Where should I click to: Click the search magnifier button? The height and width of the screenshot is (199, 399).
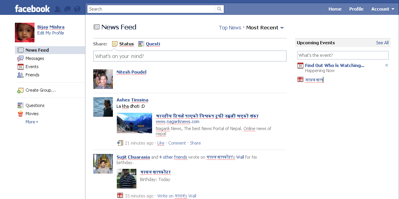[x=219, y=9]
